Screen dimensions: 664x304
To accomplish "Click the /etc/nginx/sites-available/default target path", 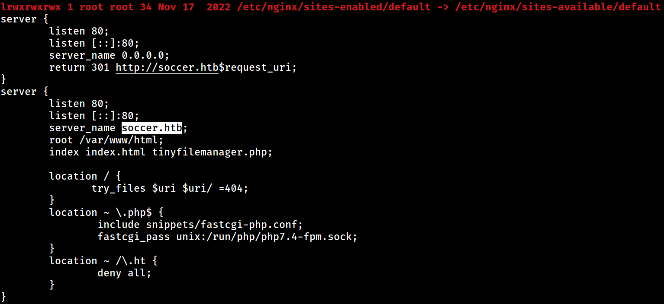I will pyautogui.click(x=558, y=7).
